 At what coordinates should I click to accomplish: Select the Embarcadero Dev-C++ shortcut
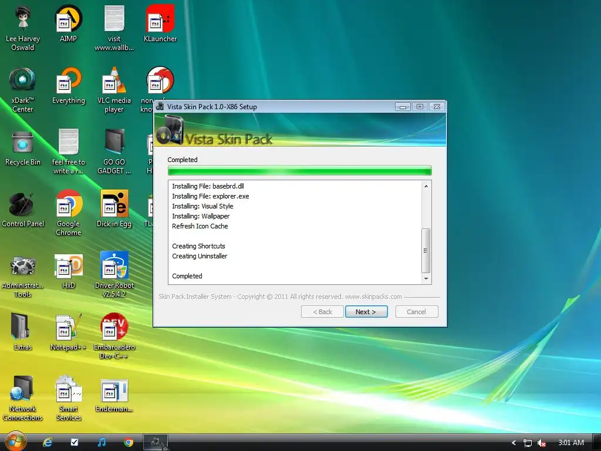tap(114, 336)
